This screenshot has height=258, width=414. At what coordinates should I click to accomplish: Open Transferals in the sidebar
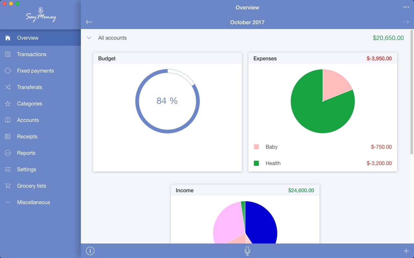click(x=40, y=87)
